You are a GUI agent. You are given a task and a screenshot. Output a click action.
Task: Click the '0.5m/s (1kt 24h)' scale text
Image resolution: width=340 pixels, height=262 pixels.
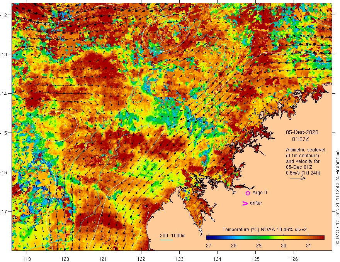coord(303,173)
